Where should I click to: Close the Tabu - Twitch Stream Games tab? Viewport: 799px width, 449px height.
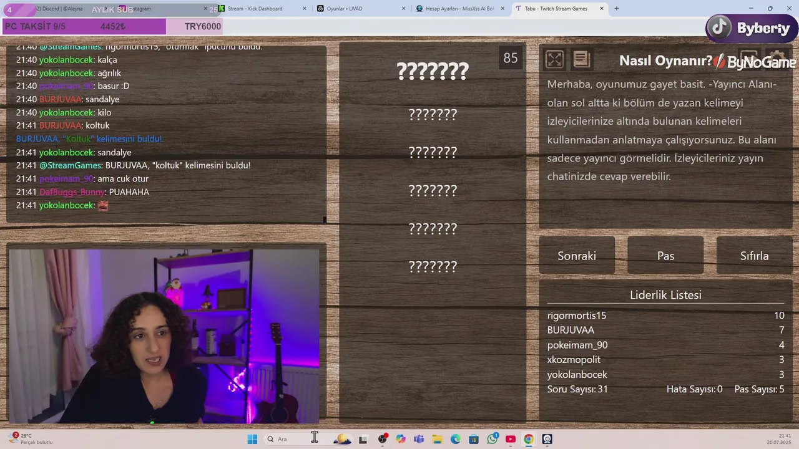click(x=602, y=9)
